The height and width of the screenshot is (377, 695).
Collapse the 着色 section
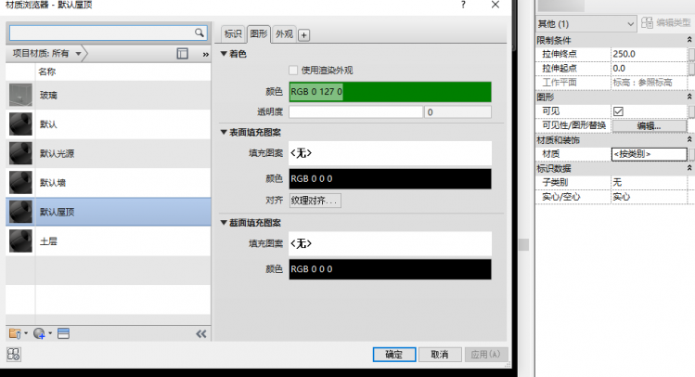224,54
